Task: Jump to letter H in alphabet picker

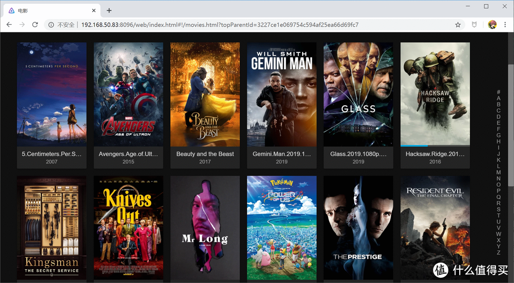Action: (499, 142)
